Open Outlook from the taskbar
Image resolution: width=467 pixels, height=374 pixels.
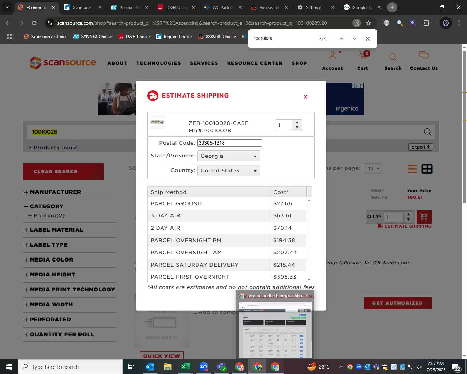[x=150, y=367]
